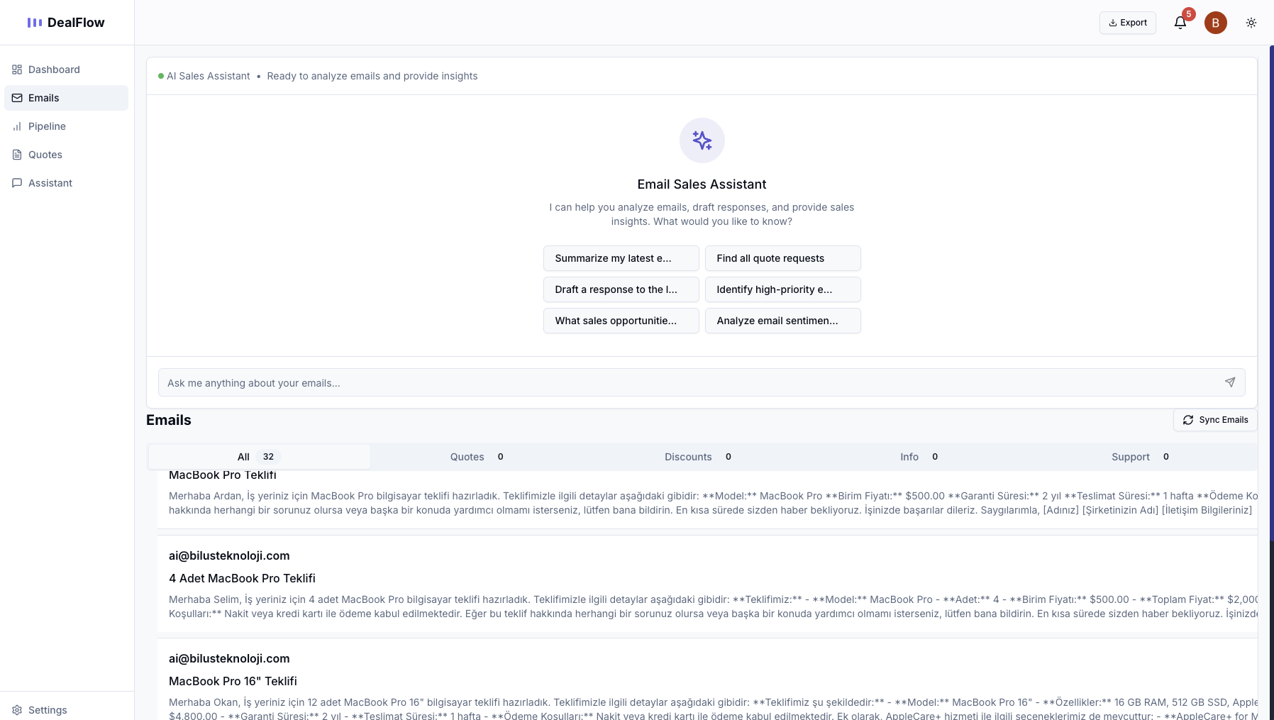Click the notifications bell icon

pyautogui.click(x=1179, y=22)
